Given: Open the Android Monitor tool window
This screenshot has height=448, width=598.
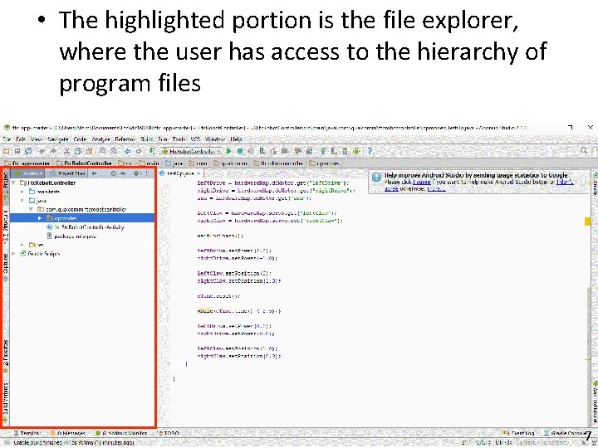Looking at the screenshot, I should point(121,434).
